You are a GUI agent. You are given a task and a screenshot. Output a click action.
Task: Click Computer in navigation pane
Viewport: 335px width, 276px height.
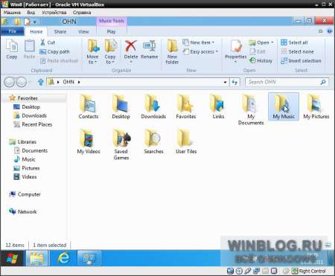pos(29,194)
